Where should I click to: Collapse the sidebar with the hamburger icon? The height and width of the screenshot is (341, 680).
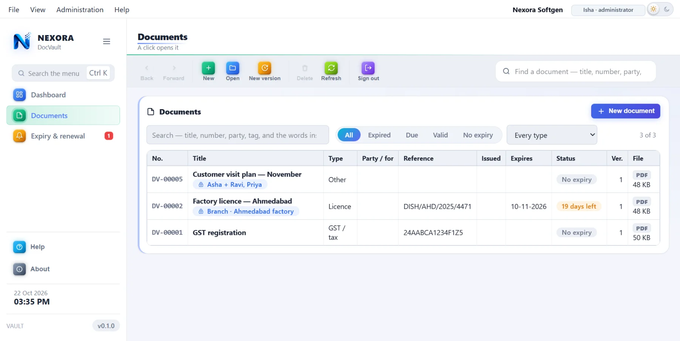tap(107, 42)
